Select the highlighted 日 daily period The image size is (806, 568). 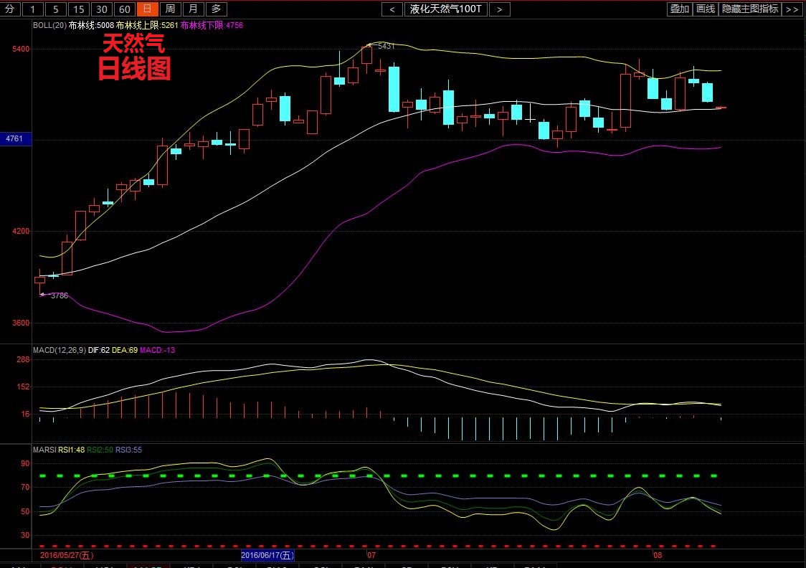click(x=147, y=9)
